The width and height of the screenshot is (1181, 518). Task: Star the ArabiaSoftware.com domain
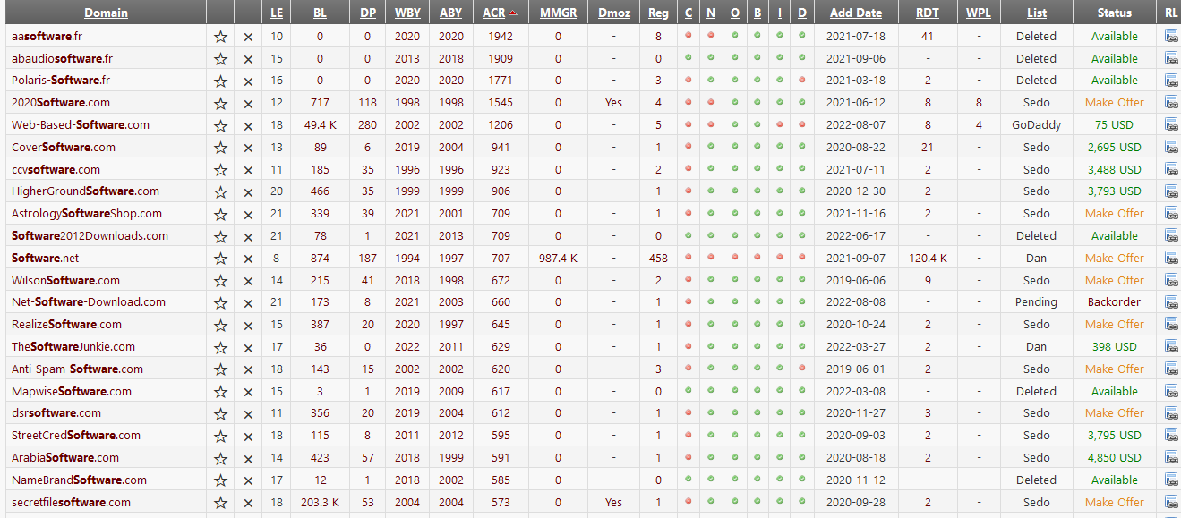tap(220, 458)
